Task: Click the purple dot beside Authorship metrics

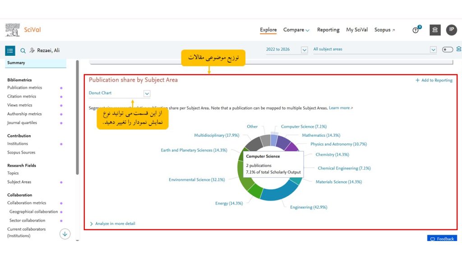Action: pyautogui.click(x=61, y=114)
